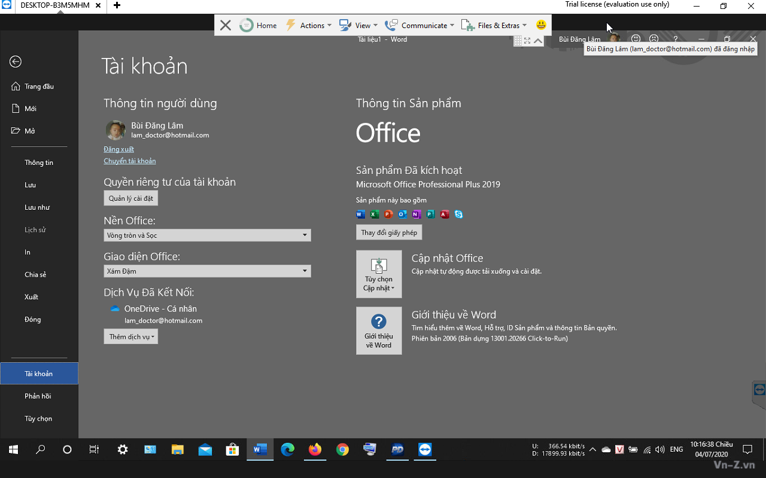Screen dimensions: 766x478
Task: Click the TeamViewer smiley feedback icon
Action: (541, 25)
